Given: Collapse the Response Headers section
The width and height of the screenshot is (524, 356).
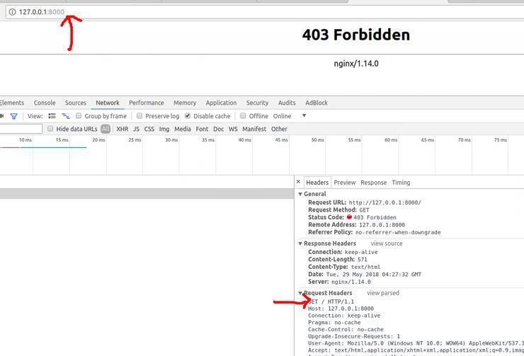Looking at the screenshot, I should (x=300, y=243).
